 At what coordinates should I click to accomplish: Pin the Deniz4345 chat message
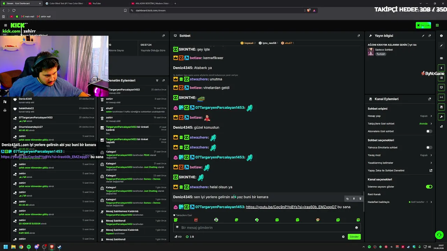click(x=354, y=199)
